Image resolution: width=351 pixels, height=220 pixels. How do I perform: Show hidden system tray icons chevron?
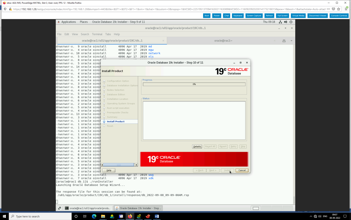[x=311, y=216]
